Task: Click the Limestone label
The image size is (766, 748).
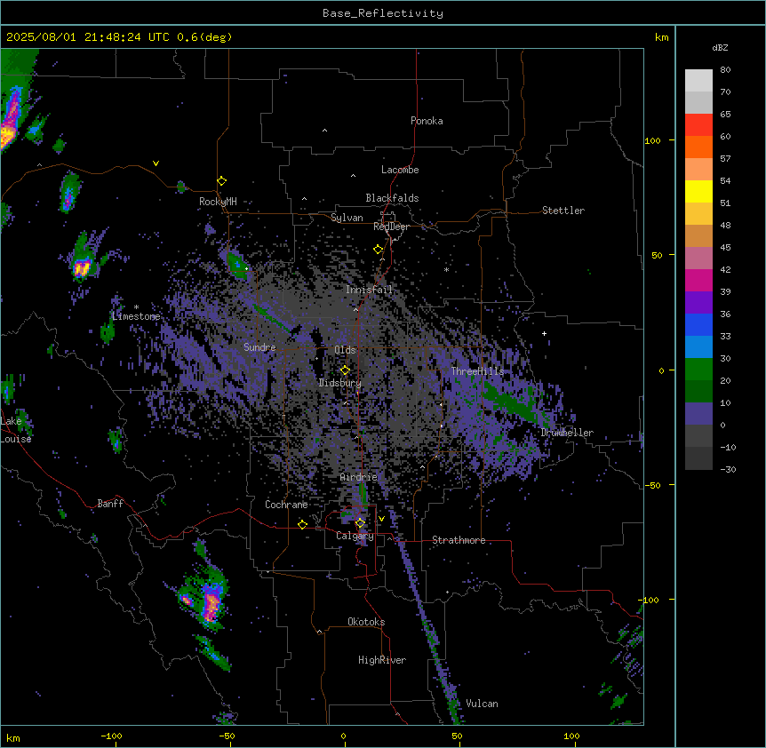Action: click(136, 316)
